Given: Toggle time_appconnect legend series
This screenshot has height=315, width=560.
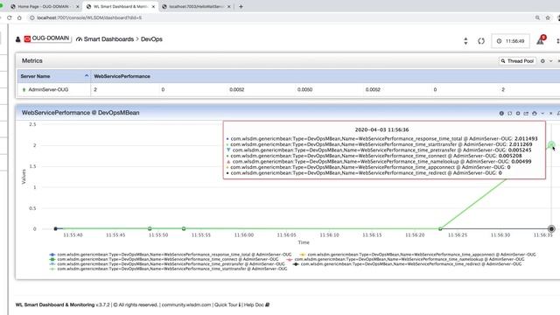Looking at the screenshot, I should [417, 255].
